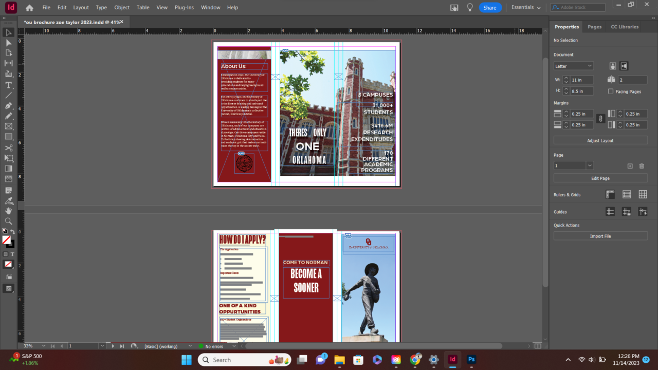Select the Hand tool

tap(9, 211)
